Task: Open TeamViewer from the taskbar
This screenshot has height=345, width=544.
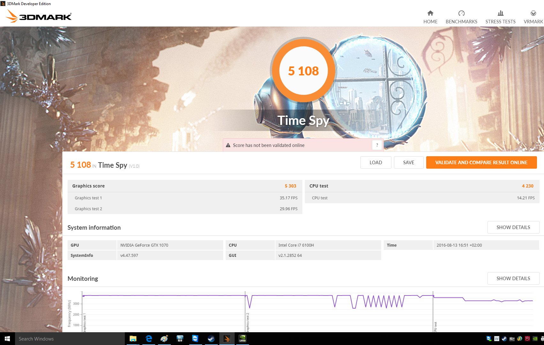Action: [x=195, y=339]
